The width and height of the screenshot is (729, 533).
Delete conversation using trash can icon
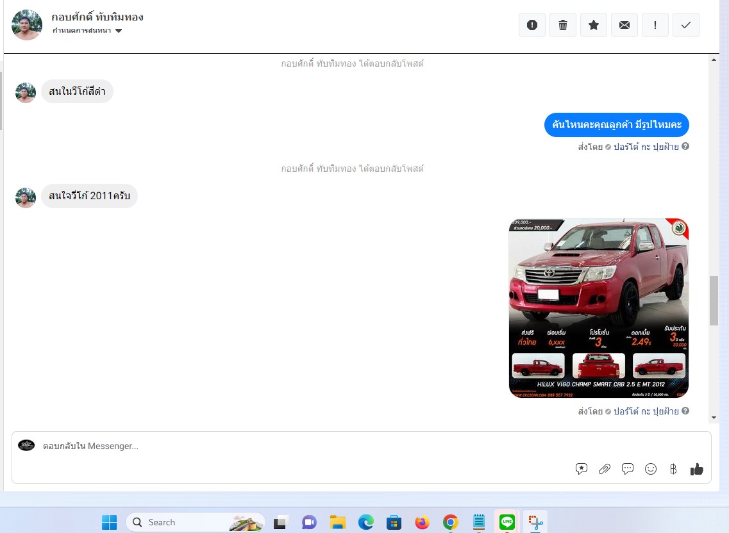click(x=562, y=25)
